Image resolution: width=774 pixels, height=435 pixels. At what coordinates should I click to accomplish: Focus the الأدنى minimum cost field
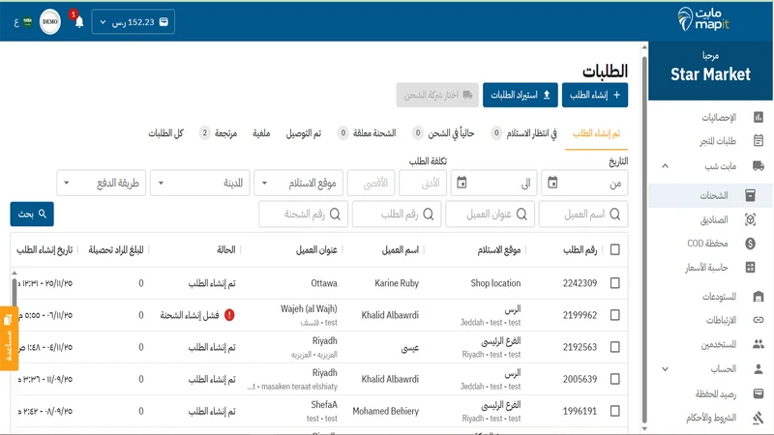click(x=423, y=183)
